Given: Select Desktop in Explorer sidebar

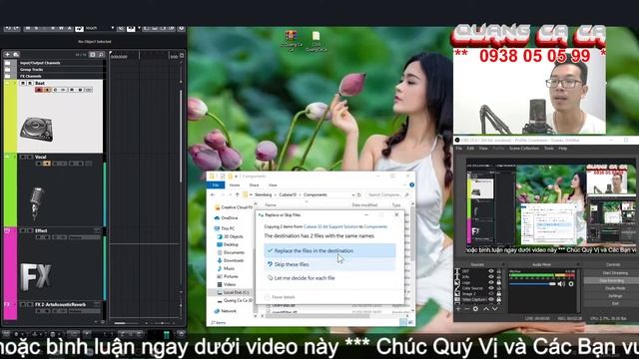Looking at the screenshot, I should click(x=228, y=244).
